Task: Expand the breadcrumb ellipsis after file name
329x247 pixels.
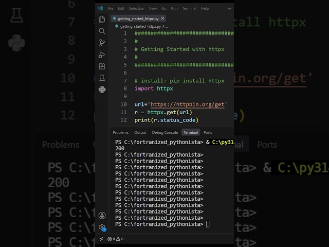Action: pyautogui.click(x=167, y=26)
